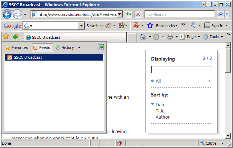This screenshot has width=233, height=148.
Task: Open the Tools menu dropdown
Action: [213, 37]
